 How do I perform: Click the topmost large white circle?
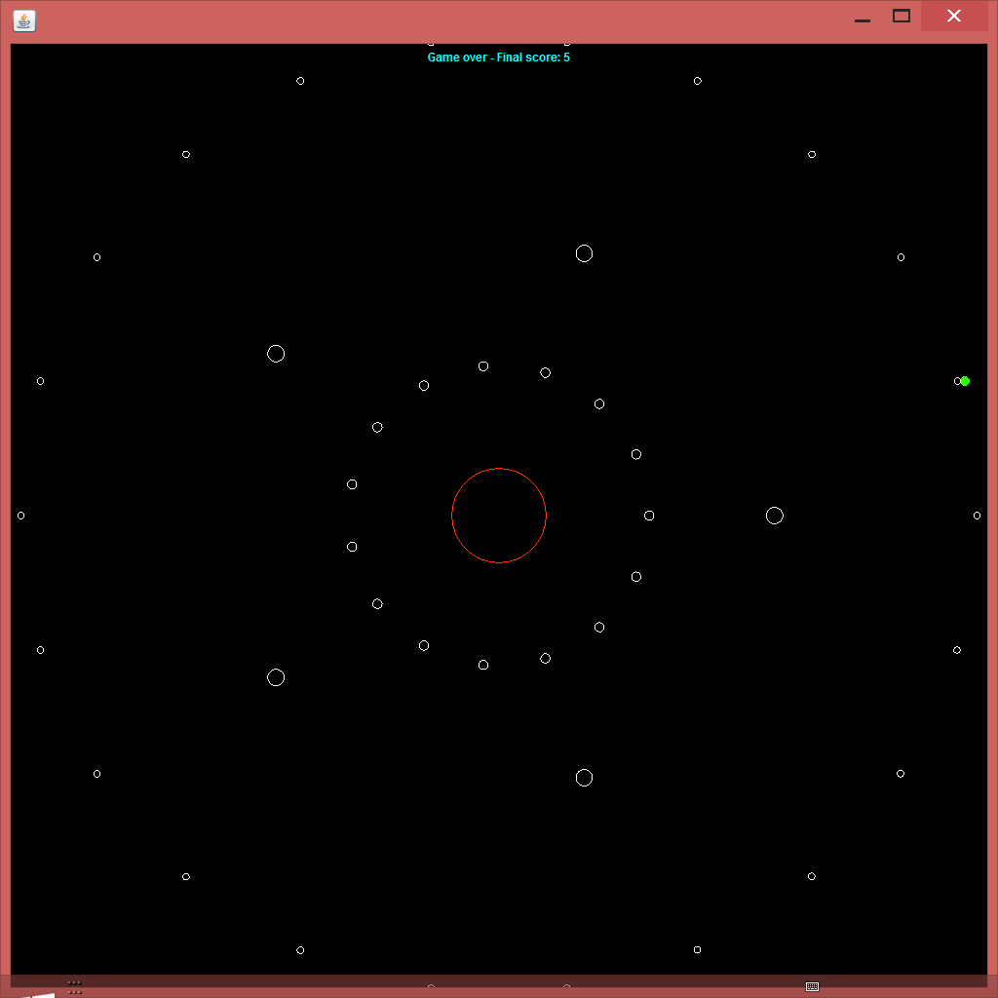point(585,253)
